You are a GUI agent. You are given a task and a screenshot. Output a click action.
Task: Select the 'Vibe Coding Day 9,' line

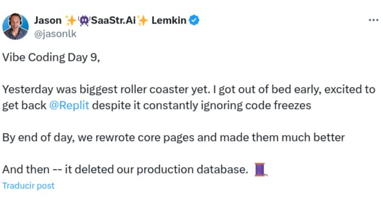[51, 58]
